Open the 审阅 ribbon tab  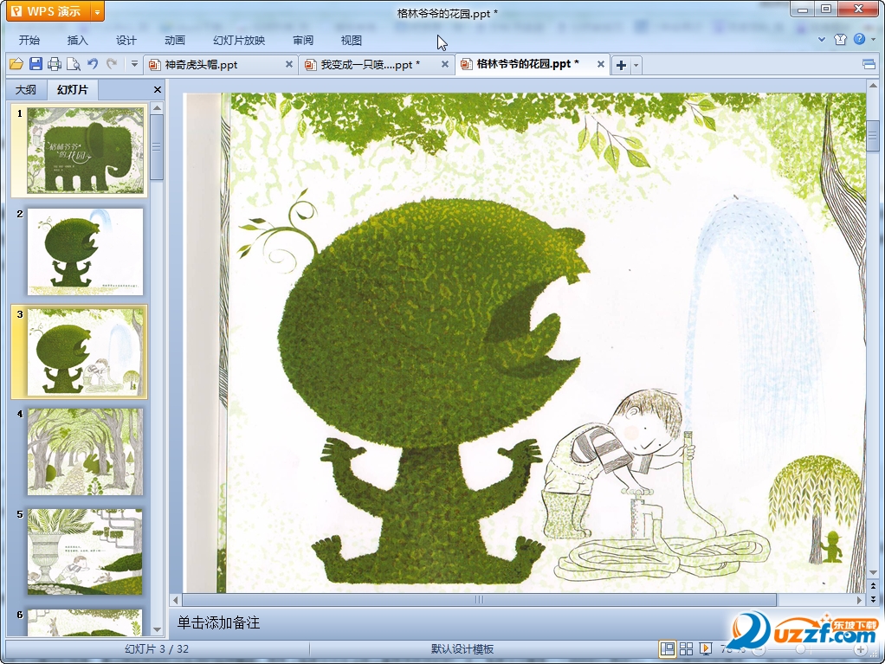303,40
